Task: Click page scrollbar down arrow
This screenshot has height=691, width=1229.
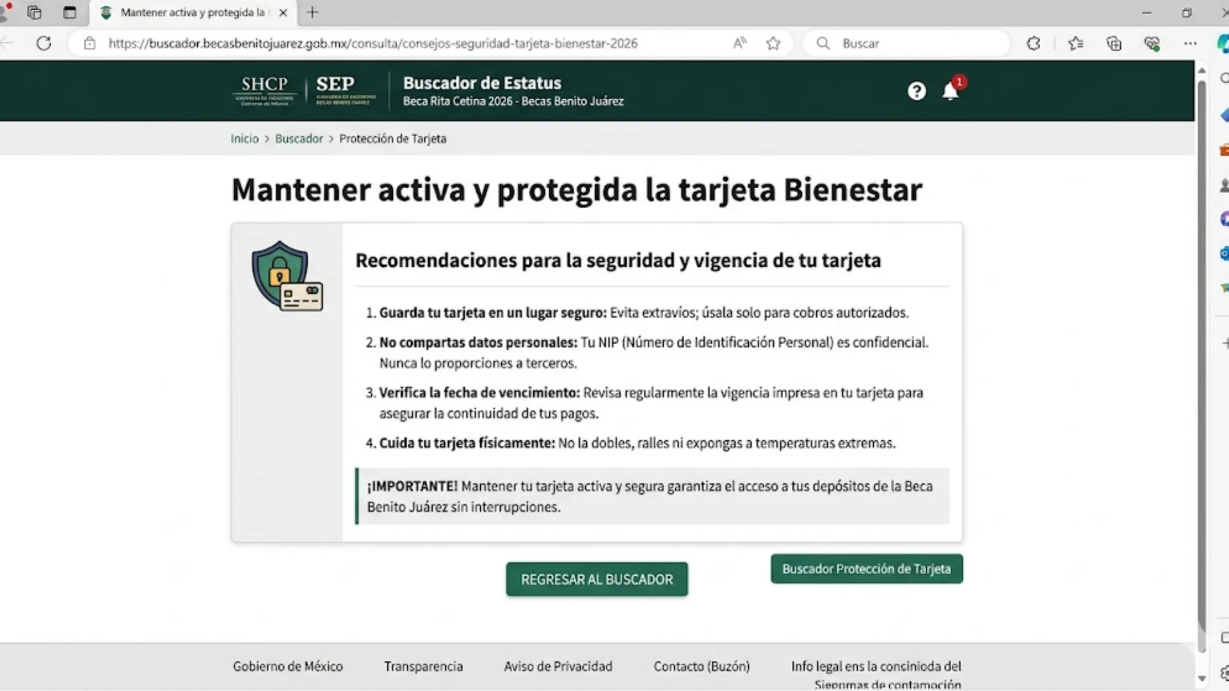Action: (1201, 678)
